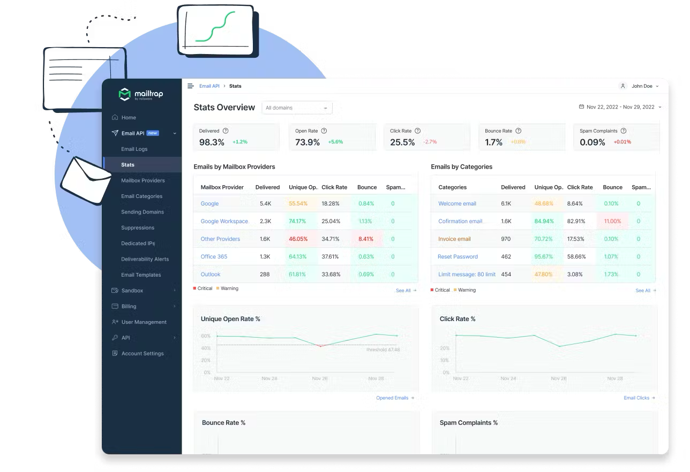Open the navigation hamburger menu
This screenshot has height=472, width=690.
click(190, 86)
